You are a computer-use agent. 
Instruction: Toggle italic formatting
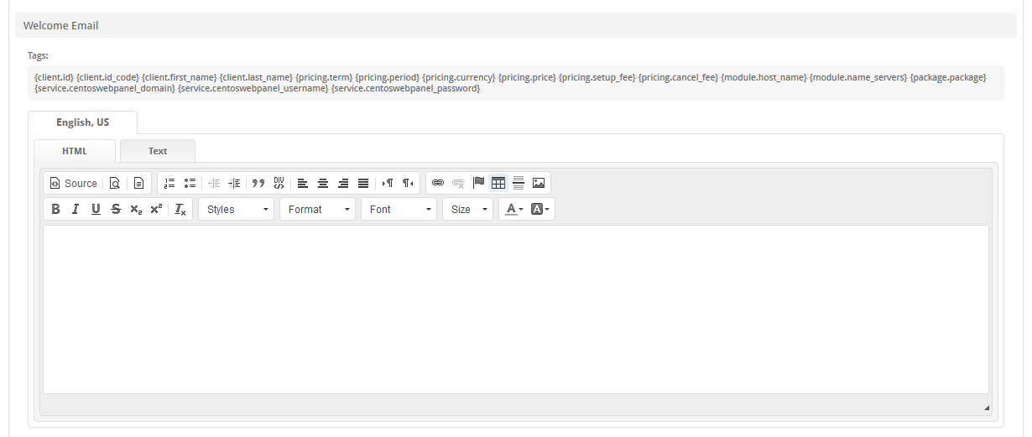[x=76, y=210]
